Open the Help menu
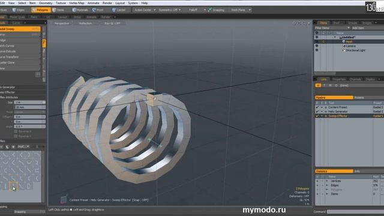Screen dimensions: 384x216 click(x=145, y=3)
